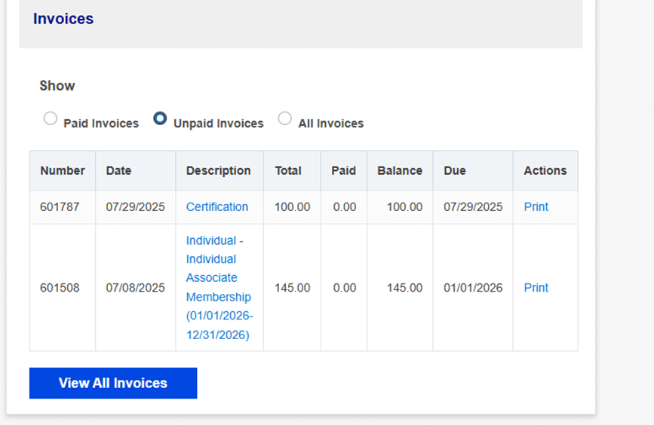654x425 pixels.
Task: Open the Certification invoice link
Action: coord(217,207)
